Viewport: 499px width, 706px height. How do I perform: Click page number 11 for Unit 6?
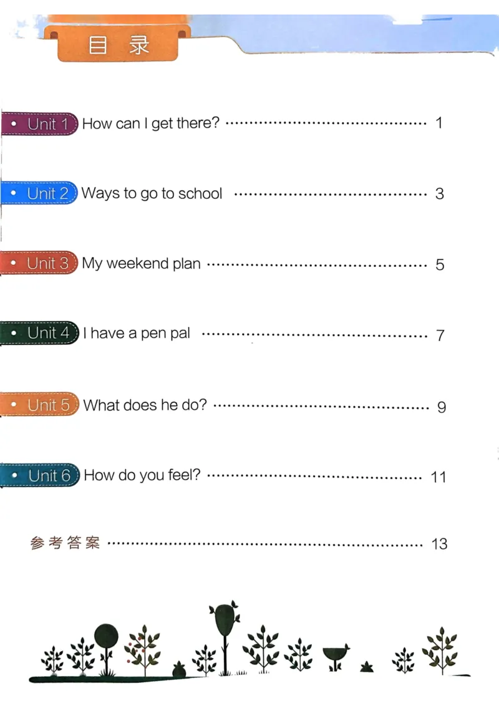pyautogui.click(x=438, y=477)
